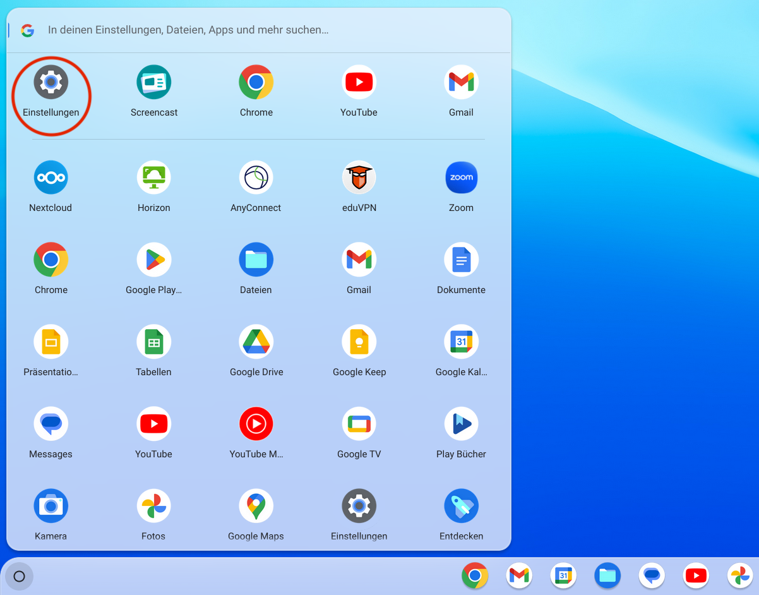This screenshot has width=759, height=595.
Task: Launch the Präsentationen app
Action: coord(51,342)
